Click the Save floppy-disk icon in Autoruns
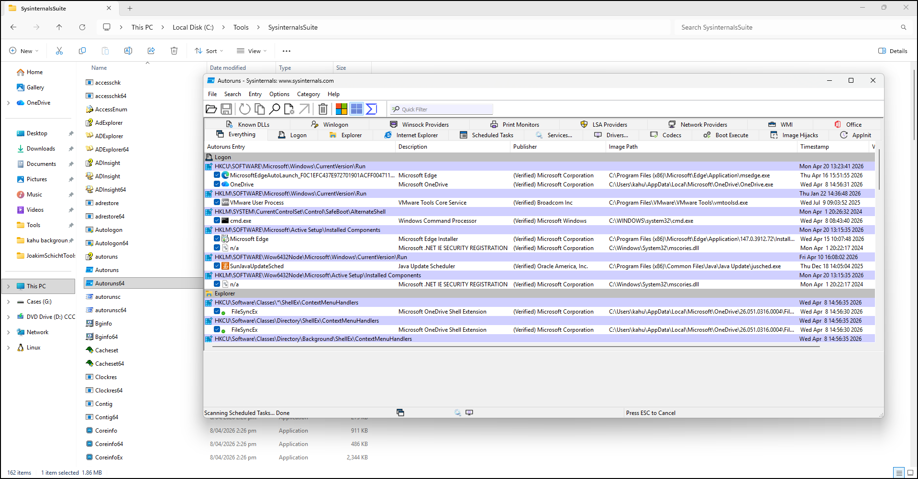Image resolution: width=918 pixels, height=479 pixels. click(x=227, y=109)
